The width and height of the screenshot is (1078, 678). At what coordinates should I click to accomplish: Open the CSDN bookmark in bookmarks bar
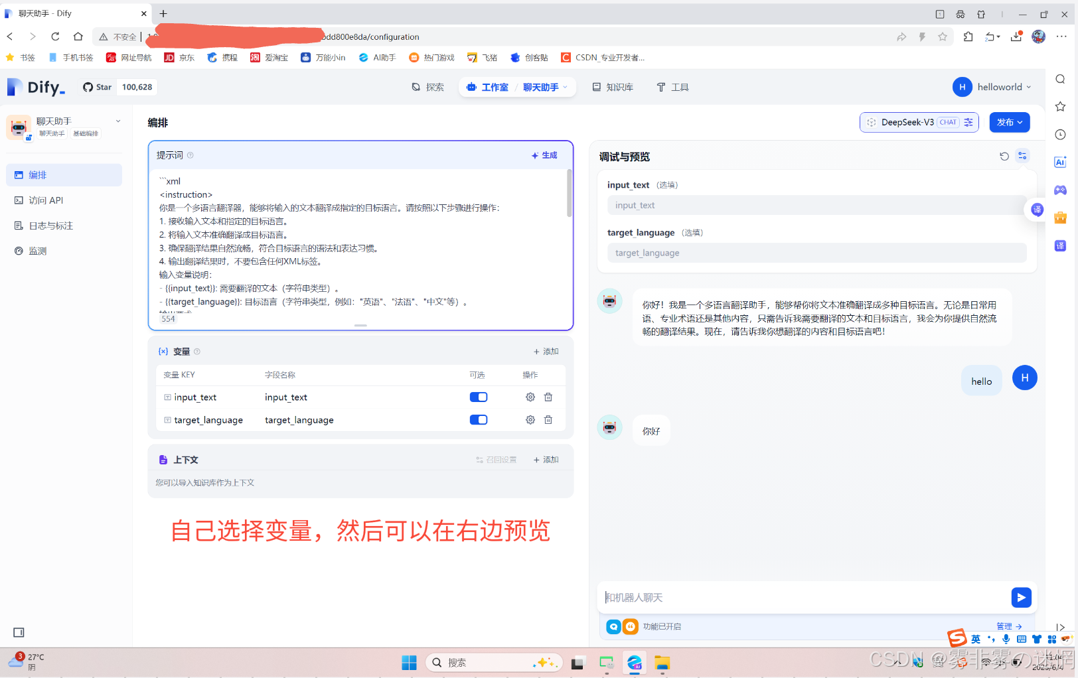(x=603, y=58)
